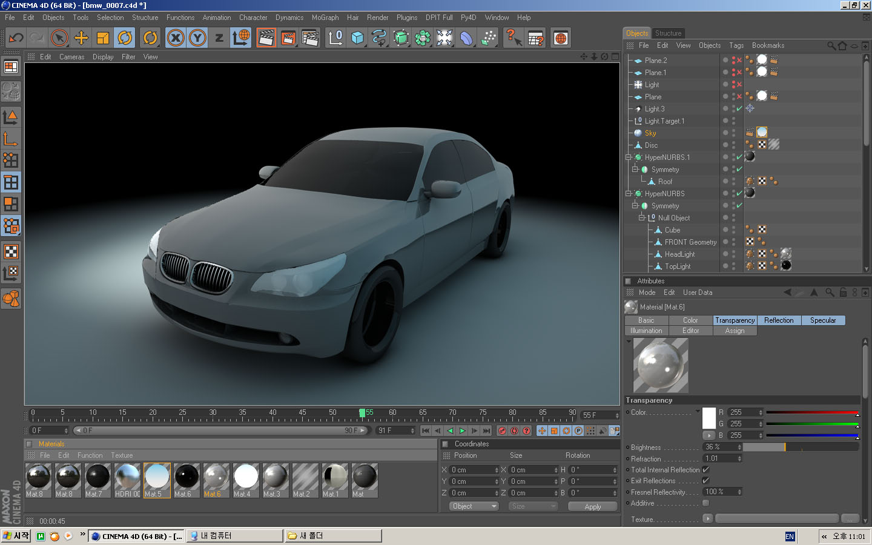This screenshot has height=545, width=872.
Task: Open the viewport Cameras menu
Action: click(x=71, y=57)
